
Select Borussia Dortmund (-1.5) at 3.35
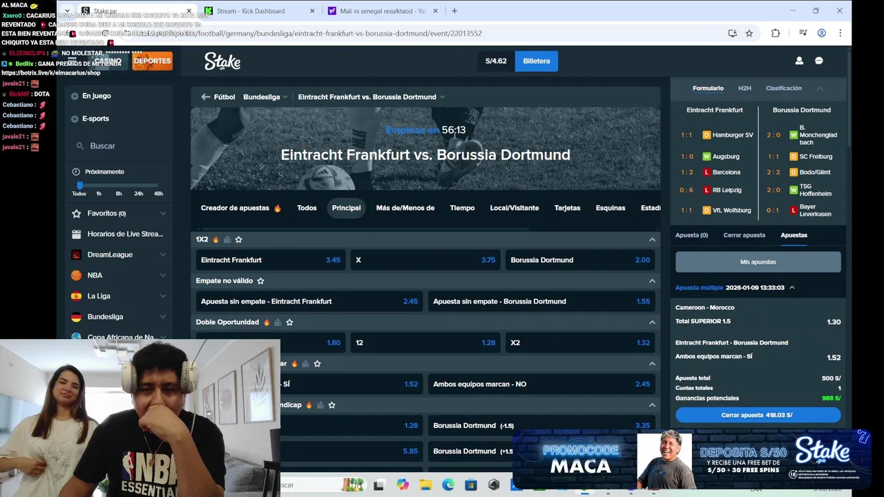point(541,425)
